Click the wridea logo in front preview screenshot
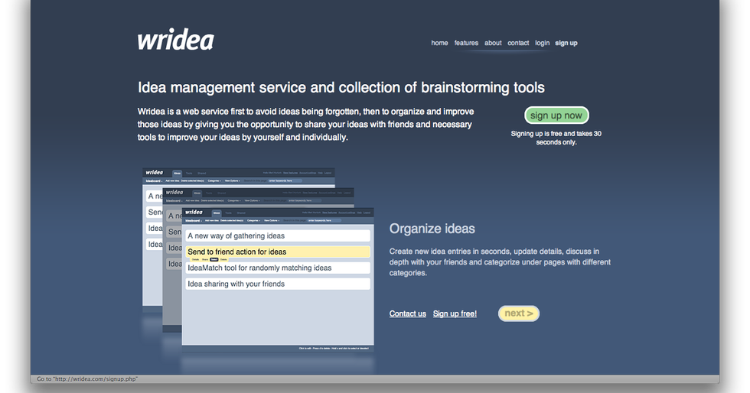Screen dimensions: 750x393 tap(194, 212)
